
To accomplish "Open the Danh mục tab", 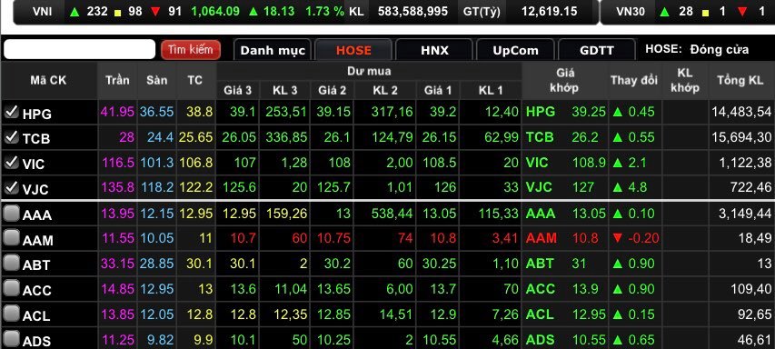I will [x=273, y=50].
